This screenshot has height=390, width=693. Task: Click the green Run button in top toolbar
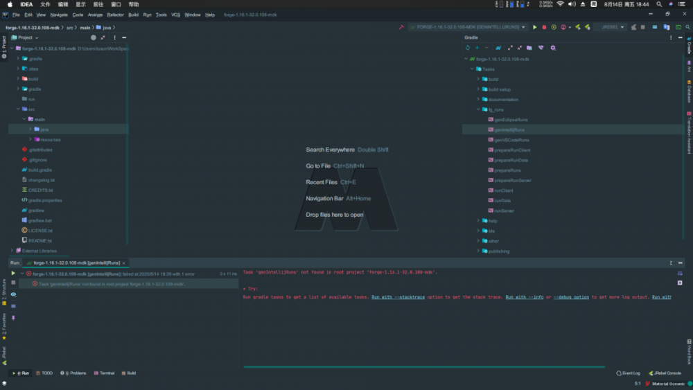click(x=534, y=27)
